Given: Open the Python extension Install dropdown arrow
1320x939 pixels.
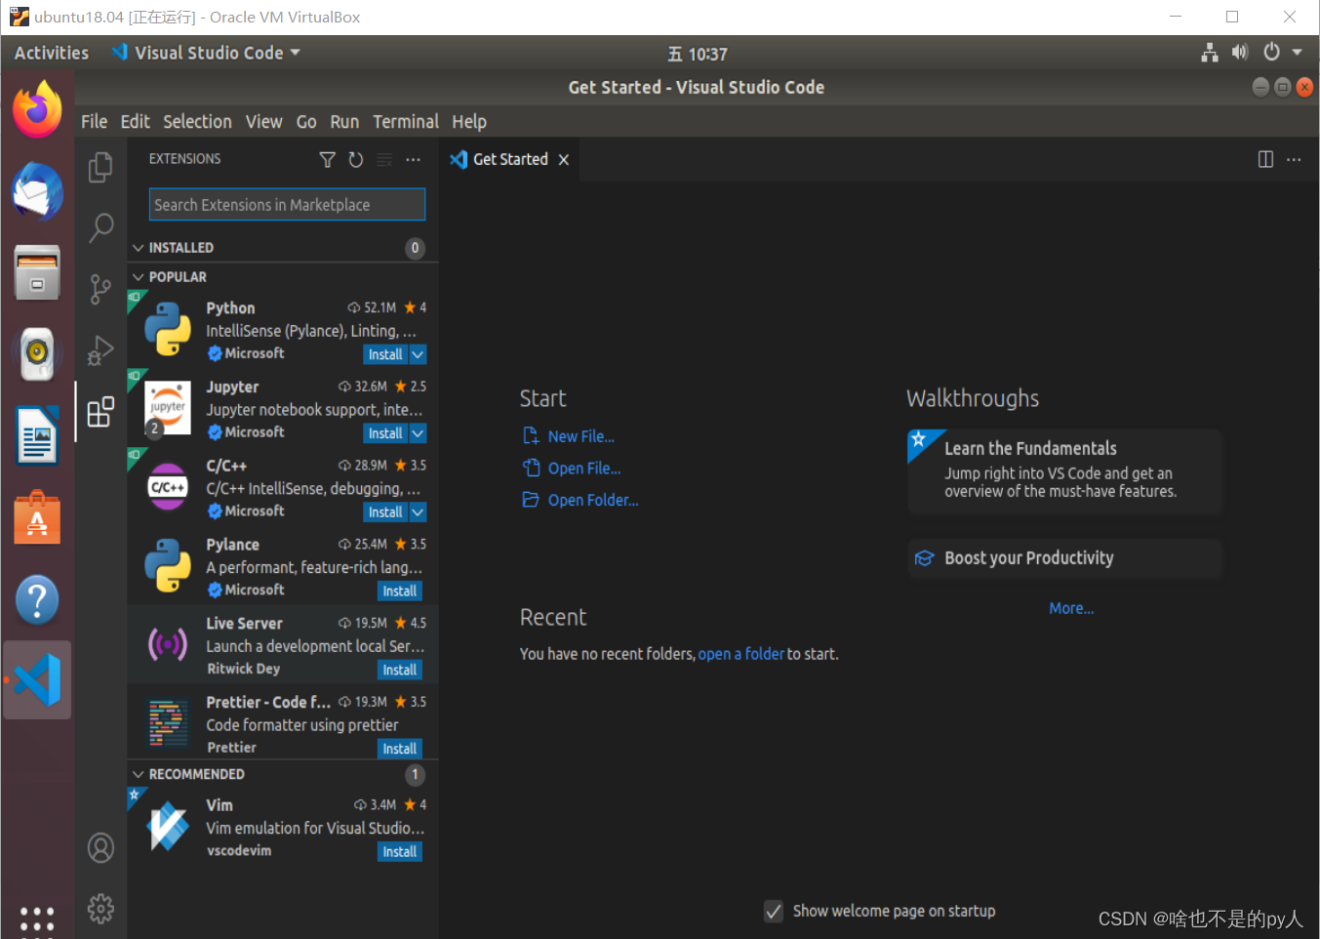Looking at the screenshot, I should click(418, 353).
